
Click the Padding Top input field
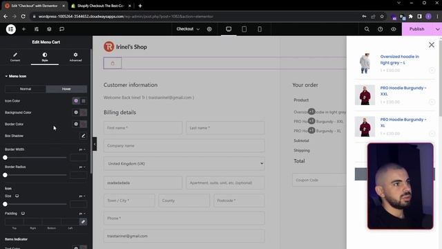point(14,221)
